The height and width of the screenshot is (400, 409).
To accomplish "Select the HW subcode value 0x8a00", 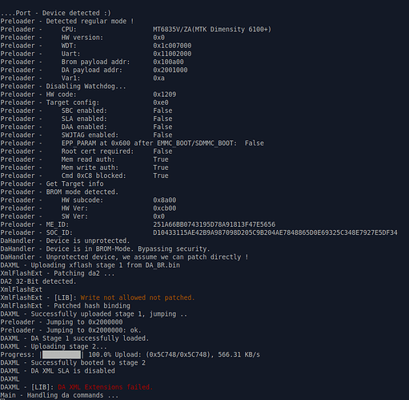I will (164, 200).
